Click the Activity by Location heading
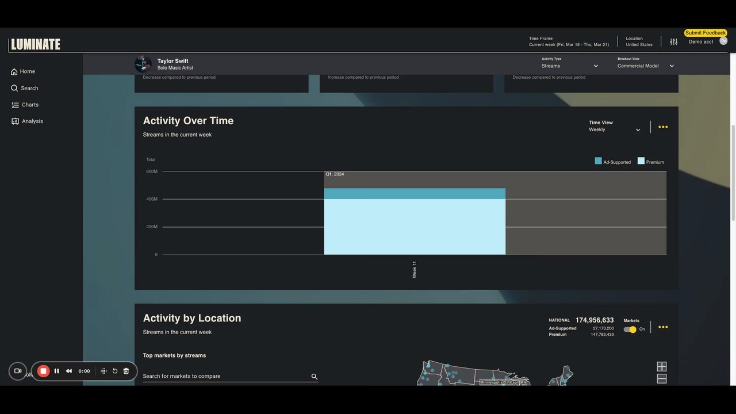 point(192,318)
